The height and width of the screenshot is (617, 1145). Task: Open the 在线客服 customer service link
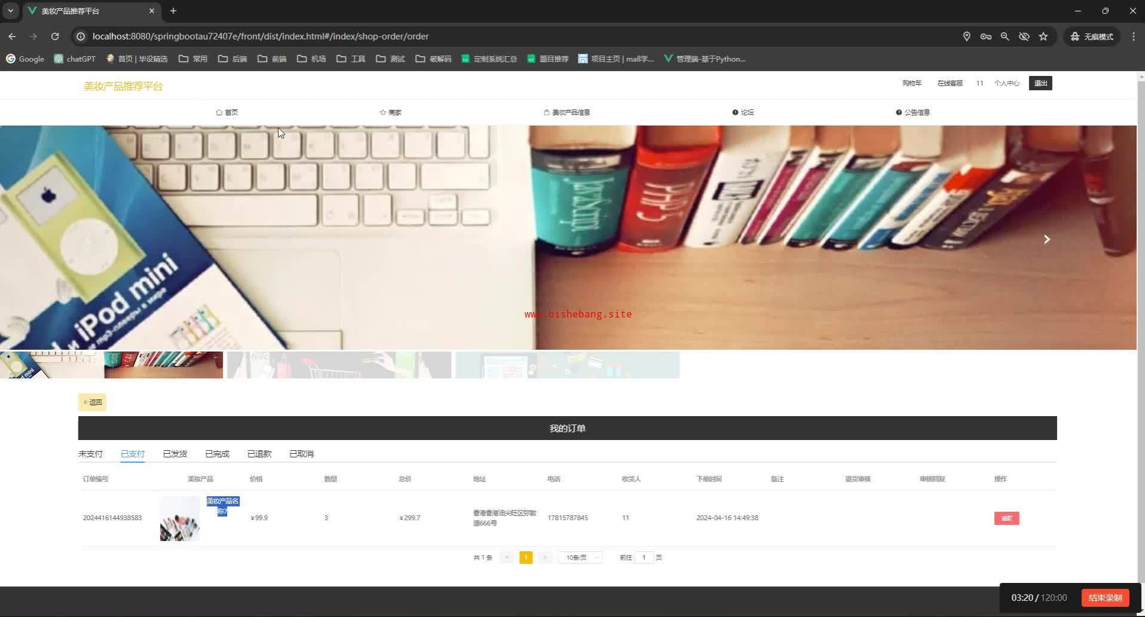(x=950, y=83)
